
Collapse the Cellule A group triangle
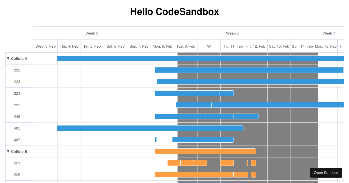(8, 58)
